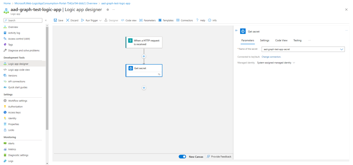Switch to the Settings tab
The height and width of the screenshot is (165, 353).
tap(264, 40)
